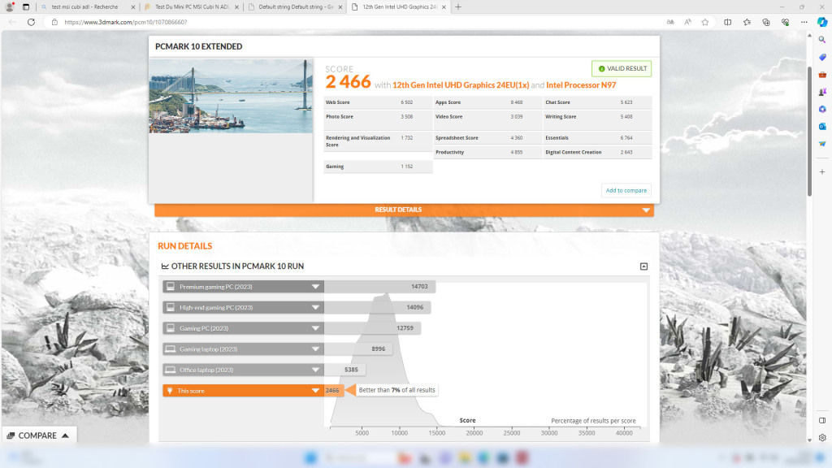Click the Chat Score value 5 623
The height and width of the screenshot is (468, 832).
point(626,102)
